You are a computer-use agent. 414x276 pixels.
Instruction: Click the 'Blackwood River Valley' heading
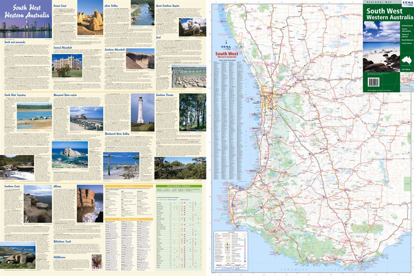coord(117,134)
